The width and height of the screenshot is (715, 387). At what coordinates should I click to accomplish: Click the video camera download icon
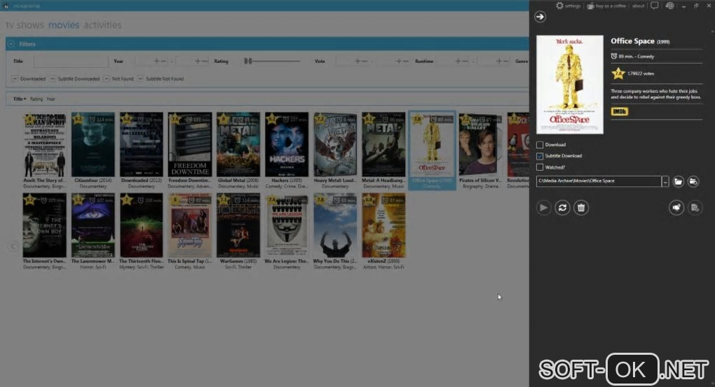[676, 208]
